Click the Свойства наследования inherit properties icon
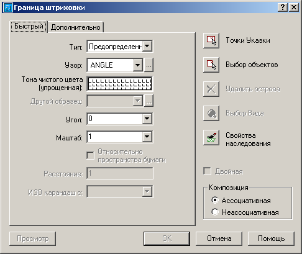 pyautogui.click(x=211, y=138)
